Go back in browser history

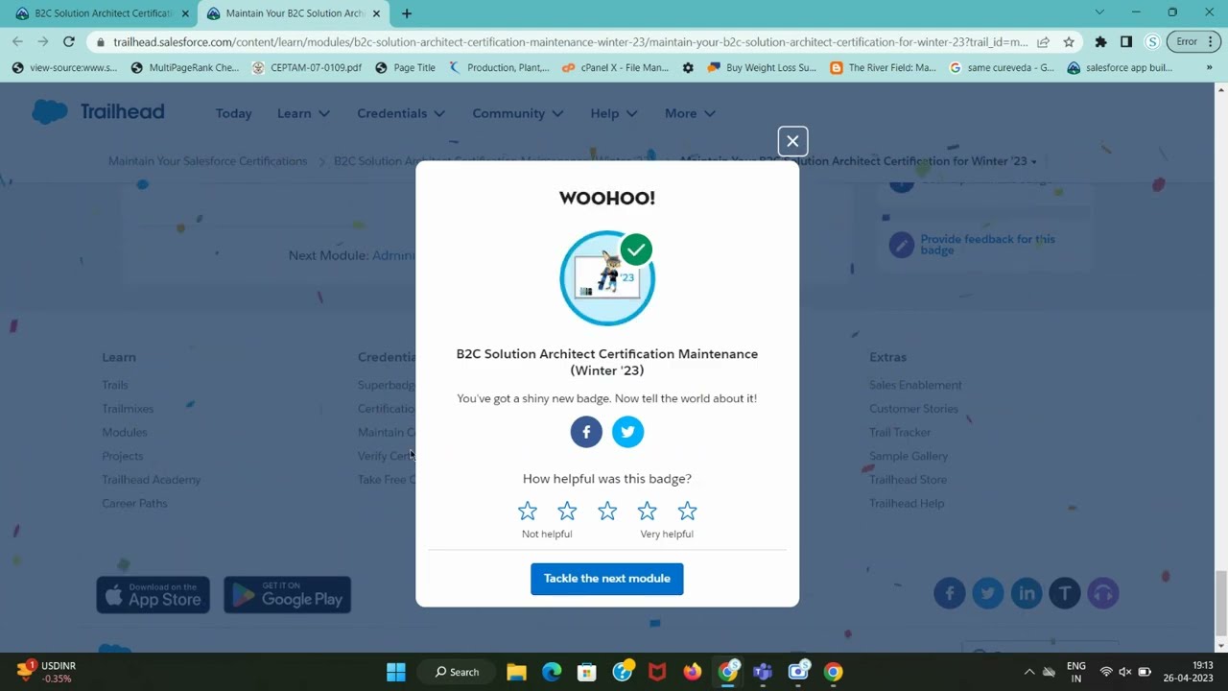point(17,41)
